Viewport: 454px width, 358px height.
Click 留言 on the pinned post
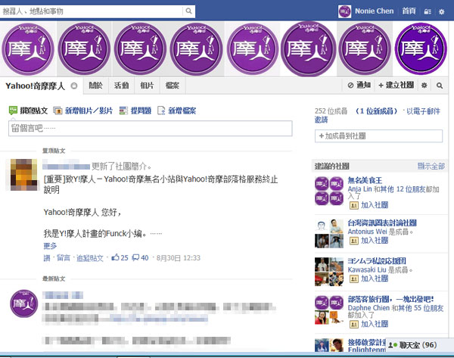64,258
